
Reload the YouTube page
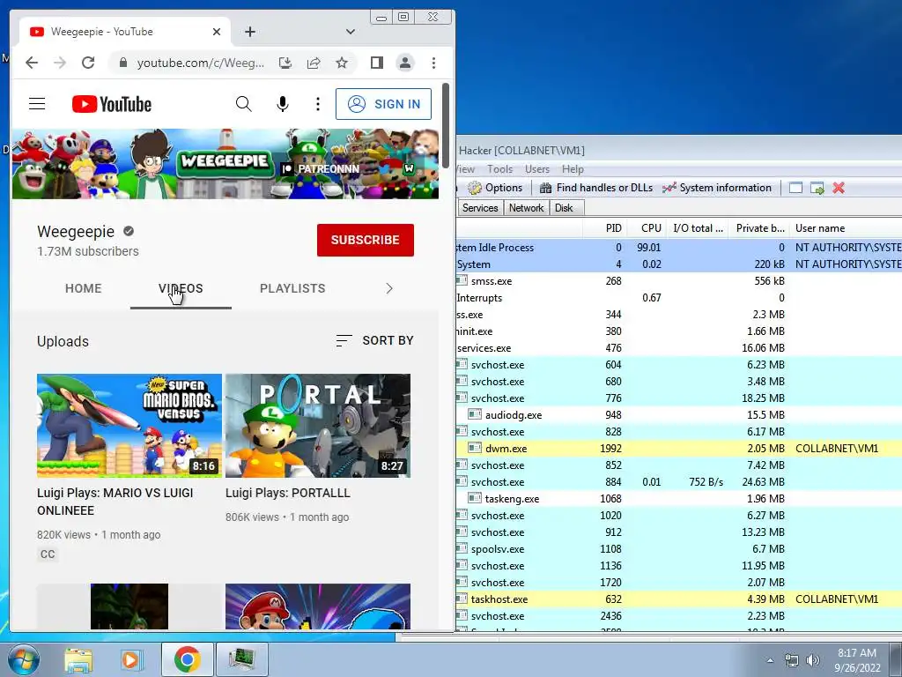[x=88, y=63]
